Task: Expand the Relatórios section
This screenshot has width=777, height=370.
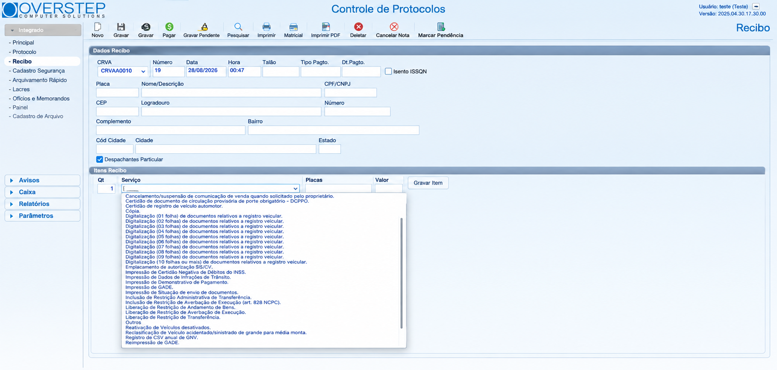Action: [x=42, y=204]
